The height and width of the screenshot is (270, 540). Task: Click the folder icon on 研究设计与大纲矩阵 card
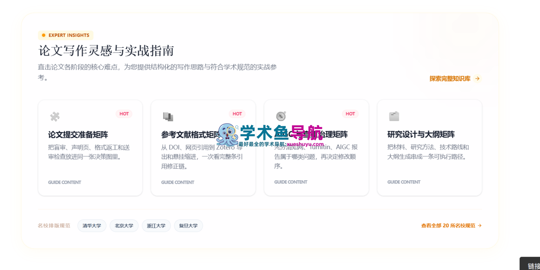click(394, 116)
